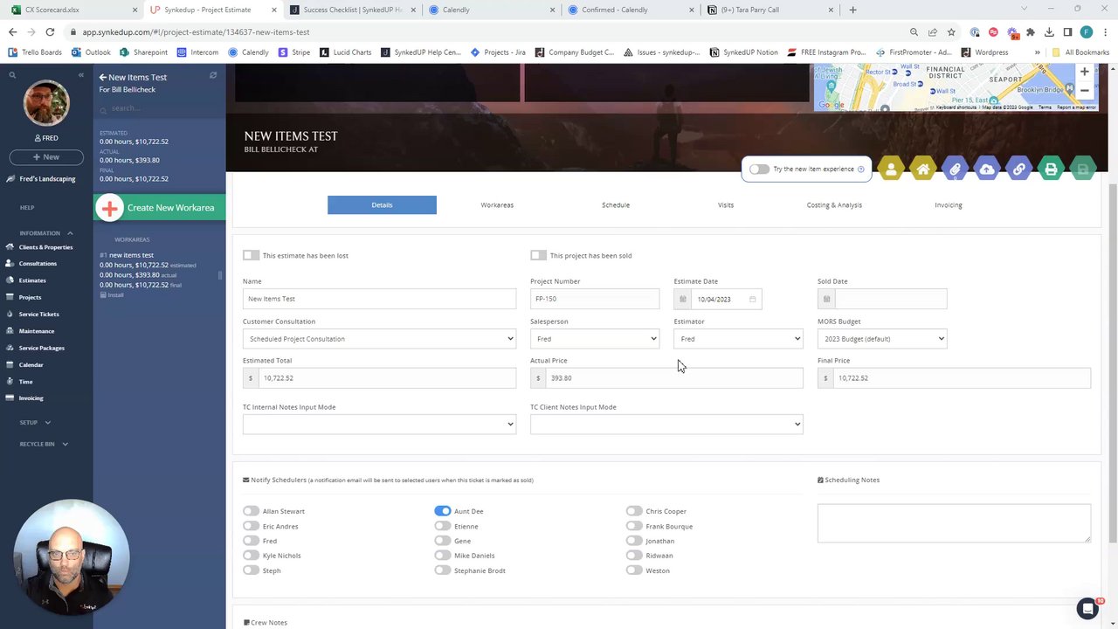Click the help icon beside new item experience
The image size is (1118, 629).
click(861, 169)
